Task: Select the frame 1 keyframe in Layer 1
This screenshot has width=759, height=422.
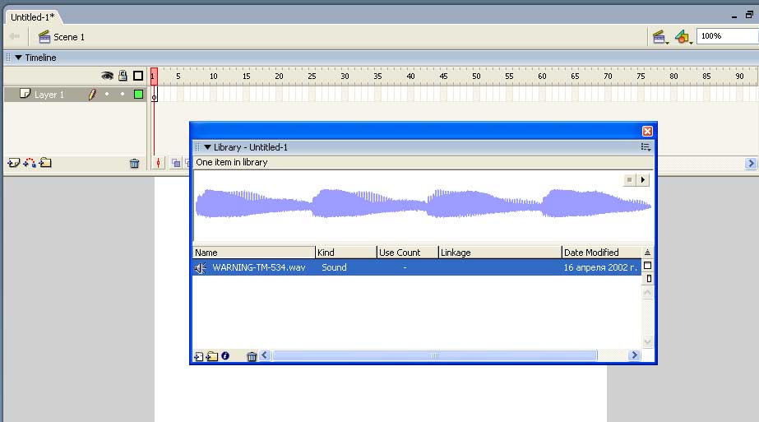Action: [x=154, y=95]
